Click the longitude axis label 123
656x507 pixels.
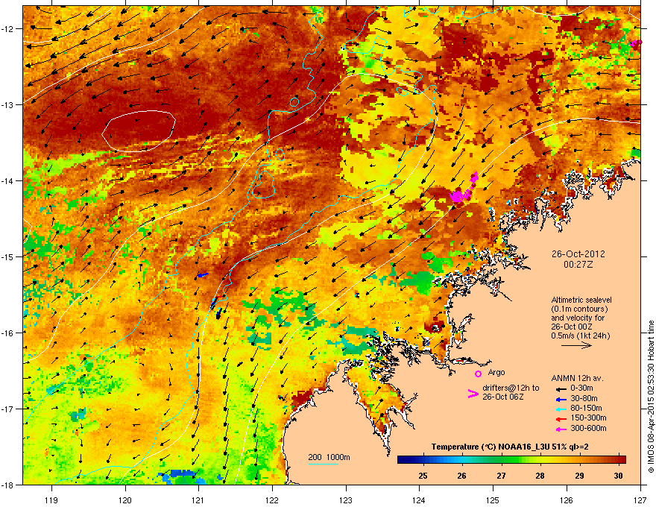(x=346, y=500)
